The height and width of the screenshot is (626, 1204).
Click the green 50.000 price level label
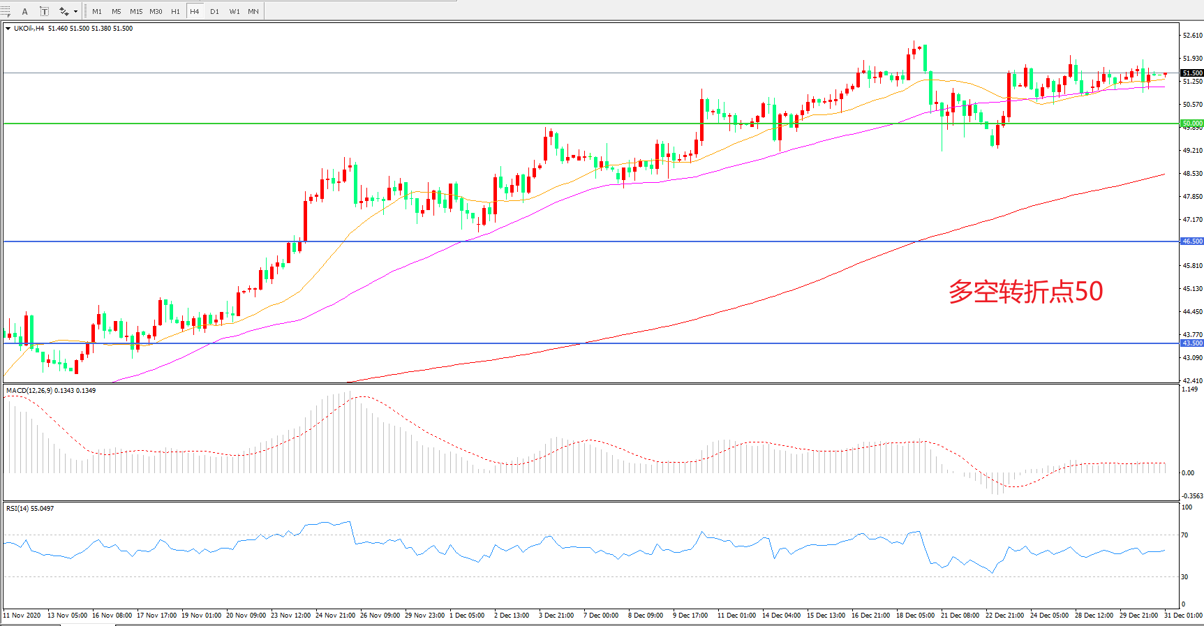tap(1191, 124)
